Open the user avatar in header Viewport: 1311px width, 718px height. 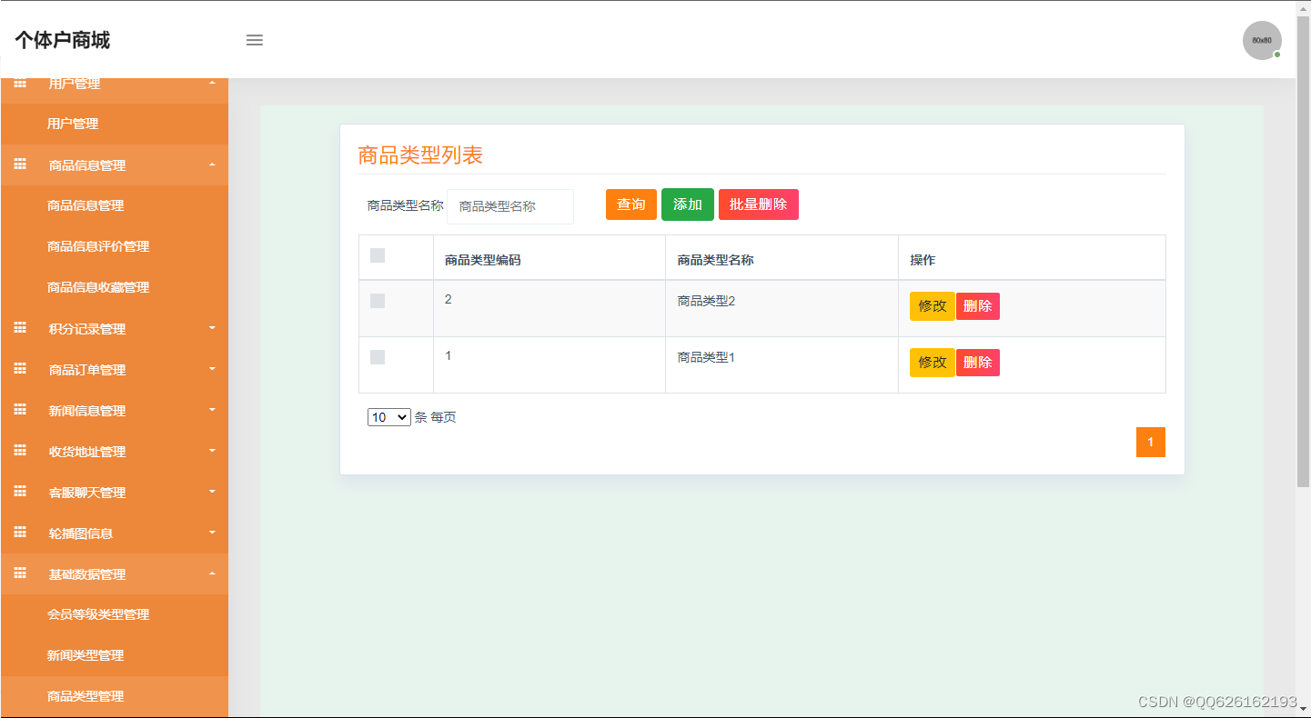1262,40
